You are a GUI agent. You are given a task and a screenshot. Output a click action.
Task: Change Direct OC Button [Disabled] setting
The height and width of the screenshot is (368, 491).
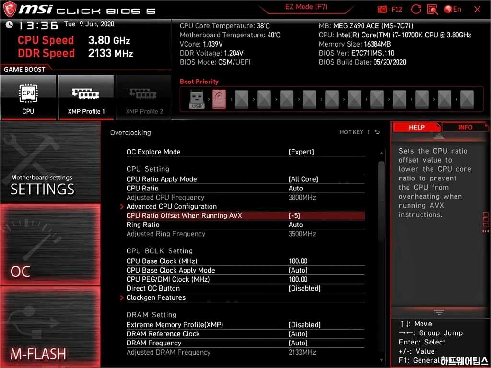coord(304,288)
